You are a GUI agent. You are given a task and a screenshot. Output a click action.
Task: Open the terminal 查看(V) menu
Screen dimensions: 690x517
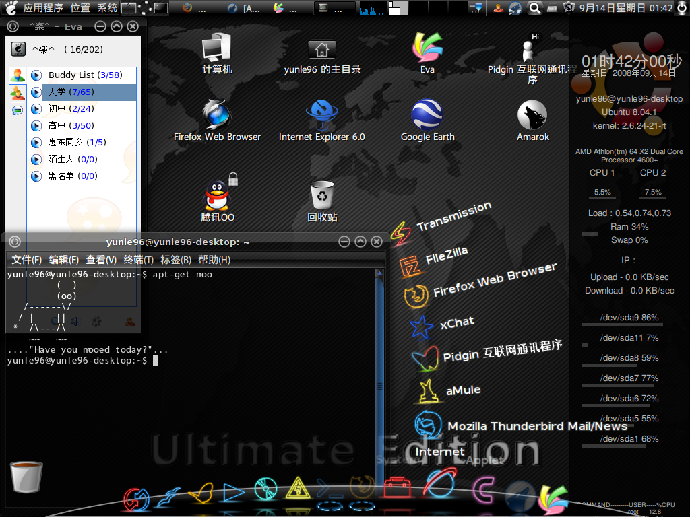tap(101, 260)
